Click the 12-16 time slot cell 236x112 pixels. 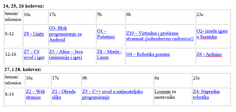tap(13, 56)
